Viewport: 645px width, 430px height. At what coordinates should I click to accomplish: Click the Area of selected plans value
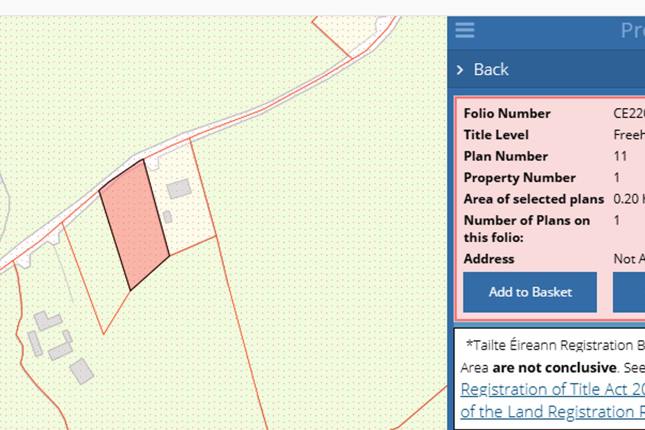pyautogui.click(x=628, y=199)
